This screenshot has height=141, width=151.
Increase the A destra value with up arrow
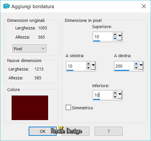(x=136, y=64)
